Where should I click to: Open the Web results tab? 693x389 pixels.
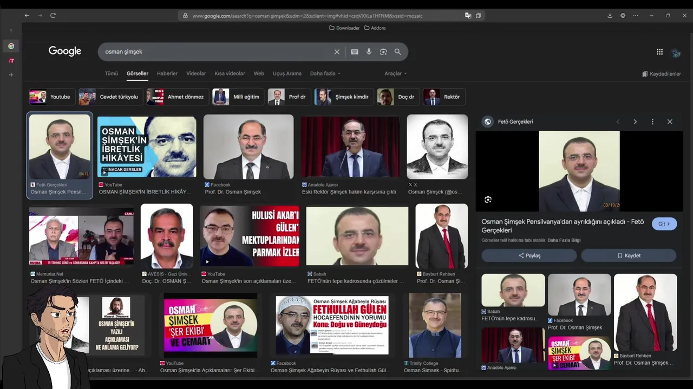[259, 73]
